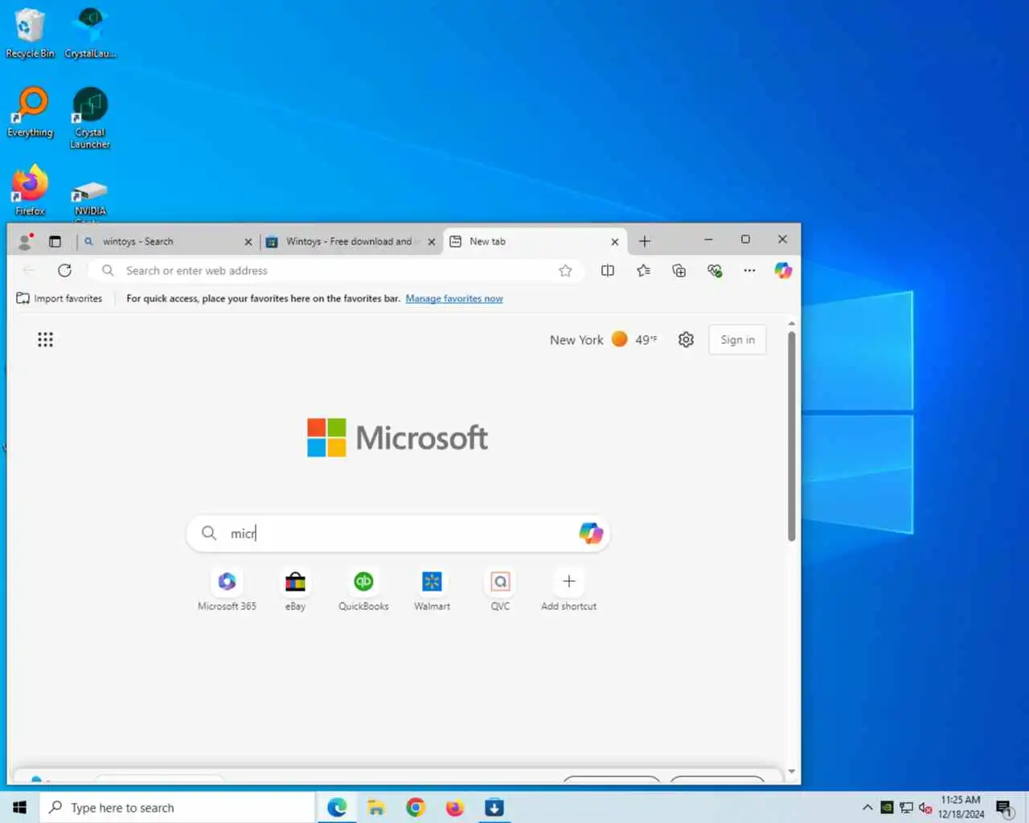Click Type here to search taskbar box
The image size is (1029, 823).
(177, 808)
